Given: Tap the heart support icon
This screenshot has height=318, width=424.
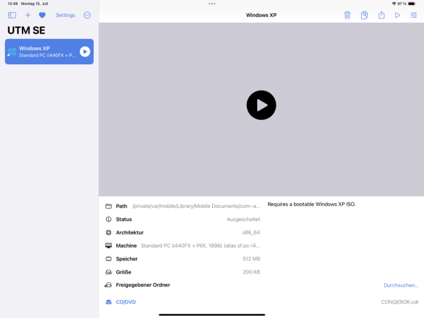Looking at the screenshot, I should point(42,15).
